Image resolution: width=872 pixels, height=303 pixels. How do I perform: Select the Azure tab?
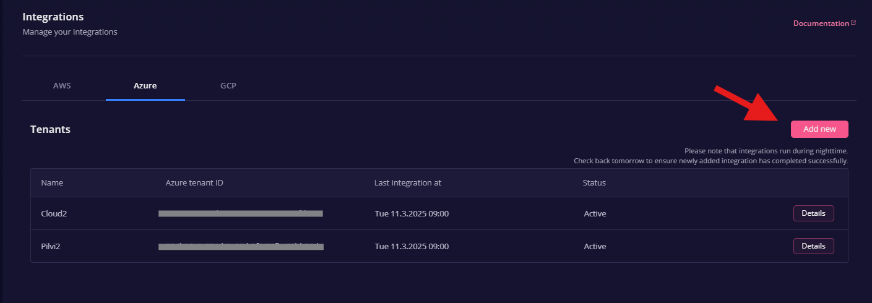tap(145, 85)
